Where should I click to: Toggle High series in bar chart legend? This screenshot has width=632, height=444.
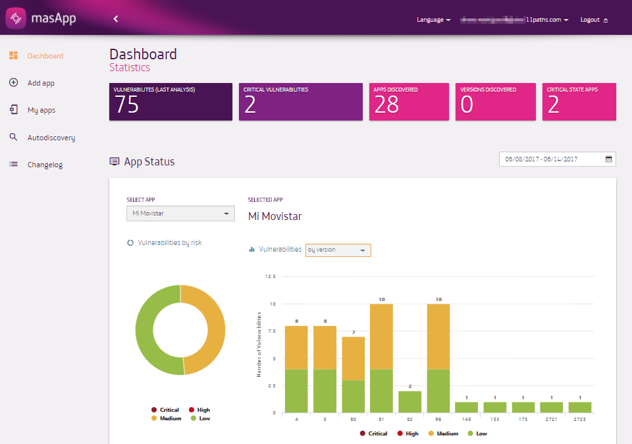click(408, 433)
